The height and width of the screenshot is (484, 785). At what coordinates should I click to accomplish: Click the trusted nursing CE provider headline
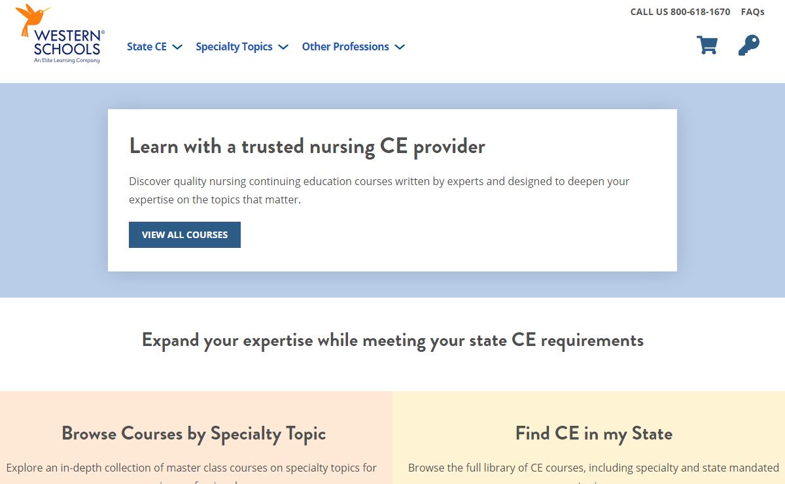(x=307, y=146)
